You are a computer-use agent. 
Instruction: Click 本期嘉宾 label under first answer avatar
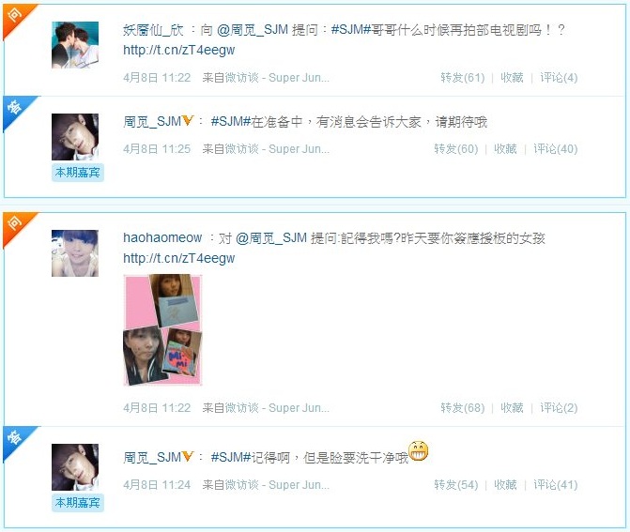point(78,173)
